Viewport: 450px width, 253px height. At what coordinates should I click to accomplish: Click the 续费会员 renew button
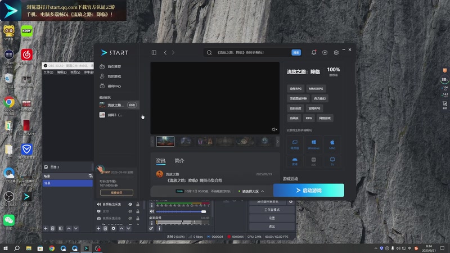pyautogui.click(x=116, y=192)
